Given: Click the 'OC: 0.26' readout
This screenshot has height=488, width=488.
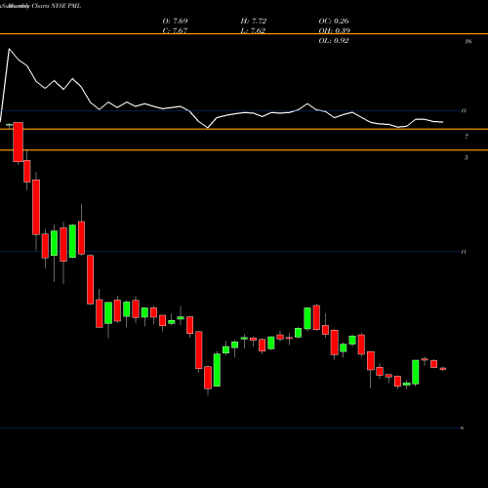Looking at the screenshot, I should 334,20.
